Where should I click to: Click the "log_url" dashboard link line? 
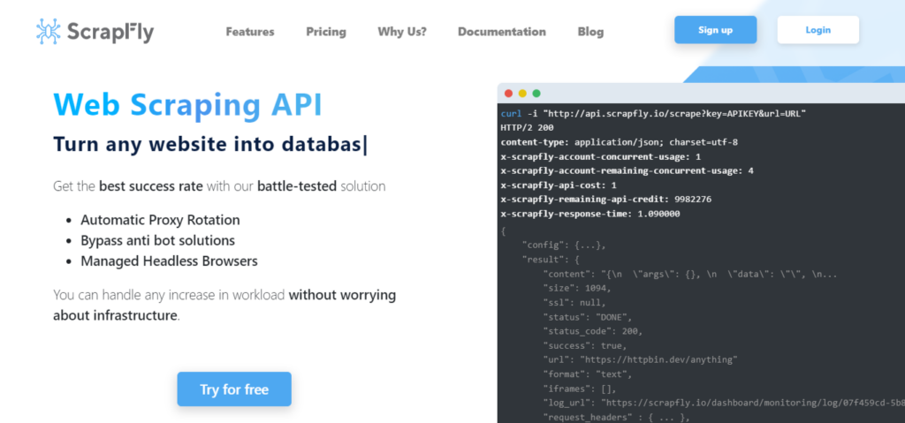pyautogui.click(x=724, y=403)
